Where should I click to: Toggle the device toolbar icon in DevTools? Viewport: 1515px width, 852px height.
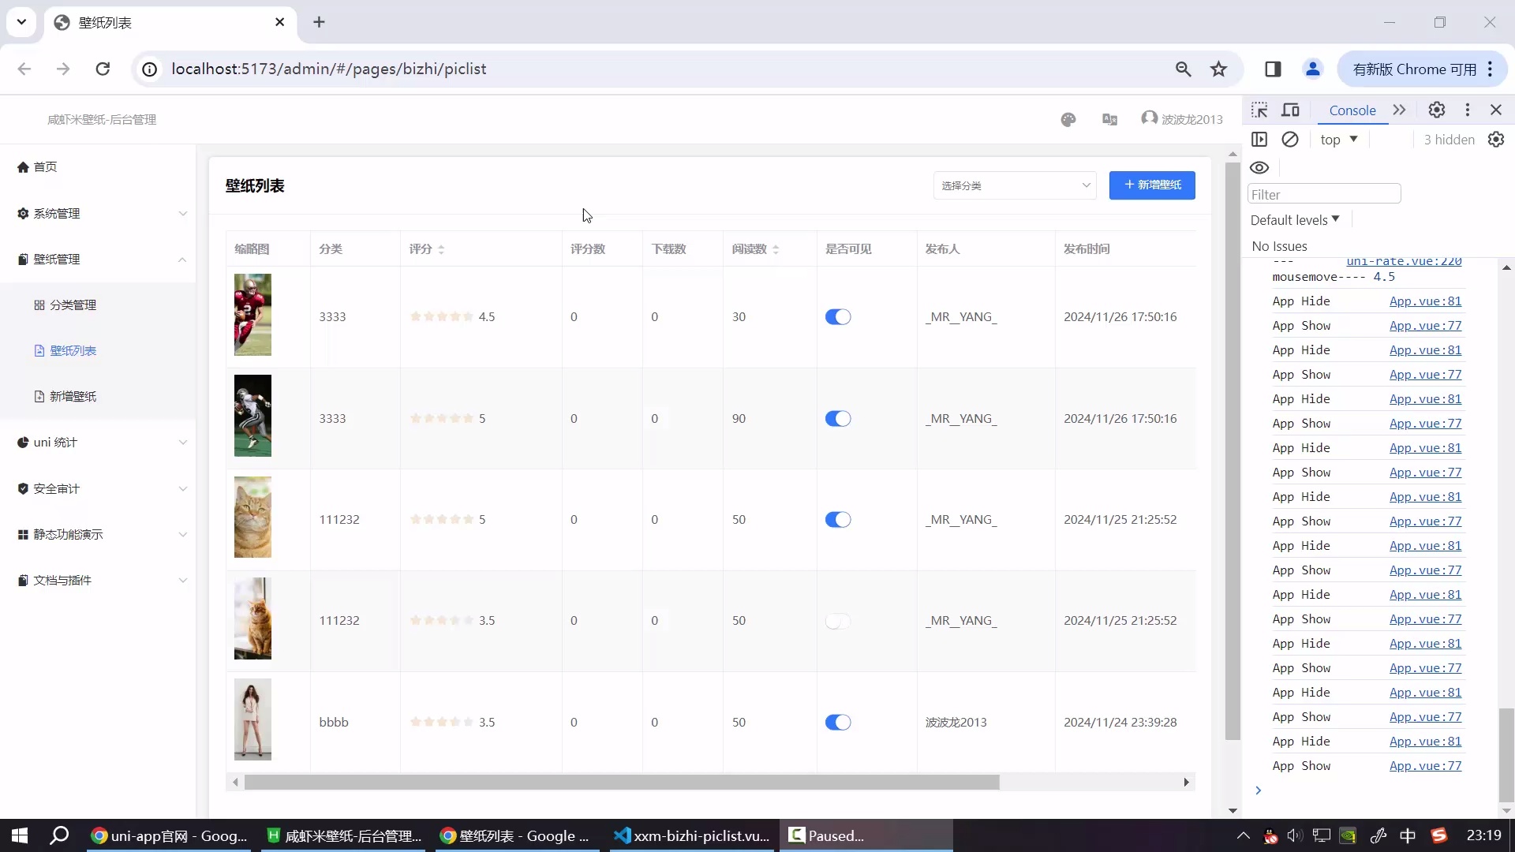(1291, 110)
